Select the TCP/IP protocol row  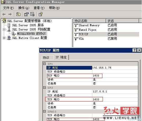(x=107, y=34)
